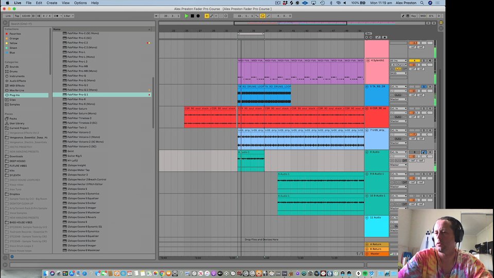The image size is (494, 278).
Task: Click the Stop transport button
Action: [x=192, y=16]
